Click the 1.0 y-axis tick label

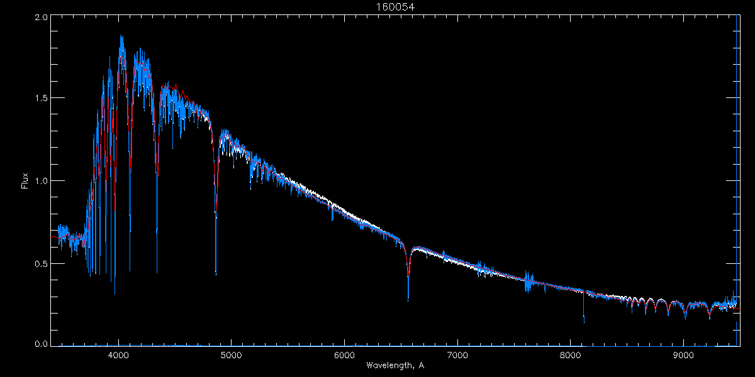[x=41, y=181]
